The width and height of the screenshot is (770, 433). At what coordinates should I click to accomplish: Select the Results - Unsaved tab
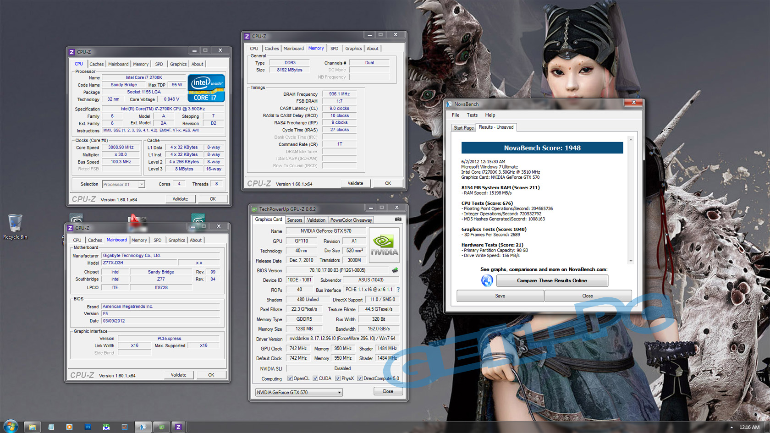point(496,127)
